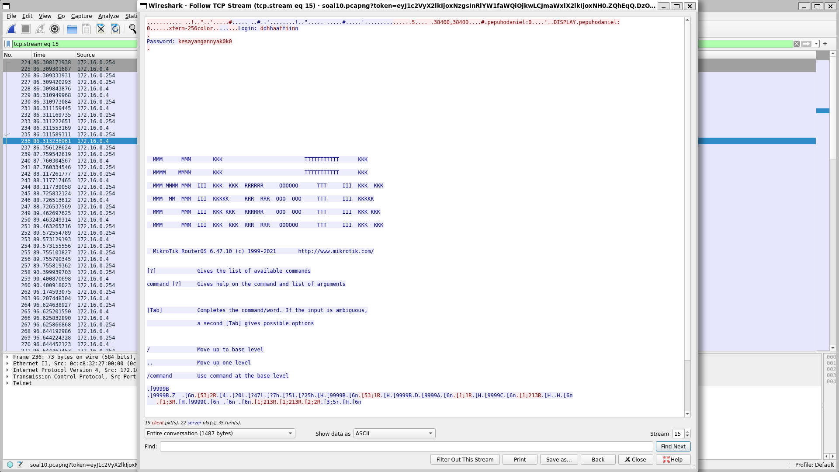Click the Find Next button
The height and width of the screenshot is (472, 839).
(673, 446)
